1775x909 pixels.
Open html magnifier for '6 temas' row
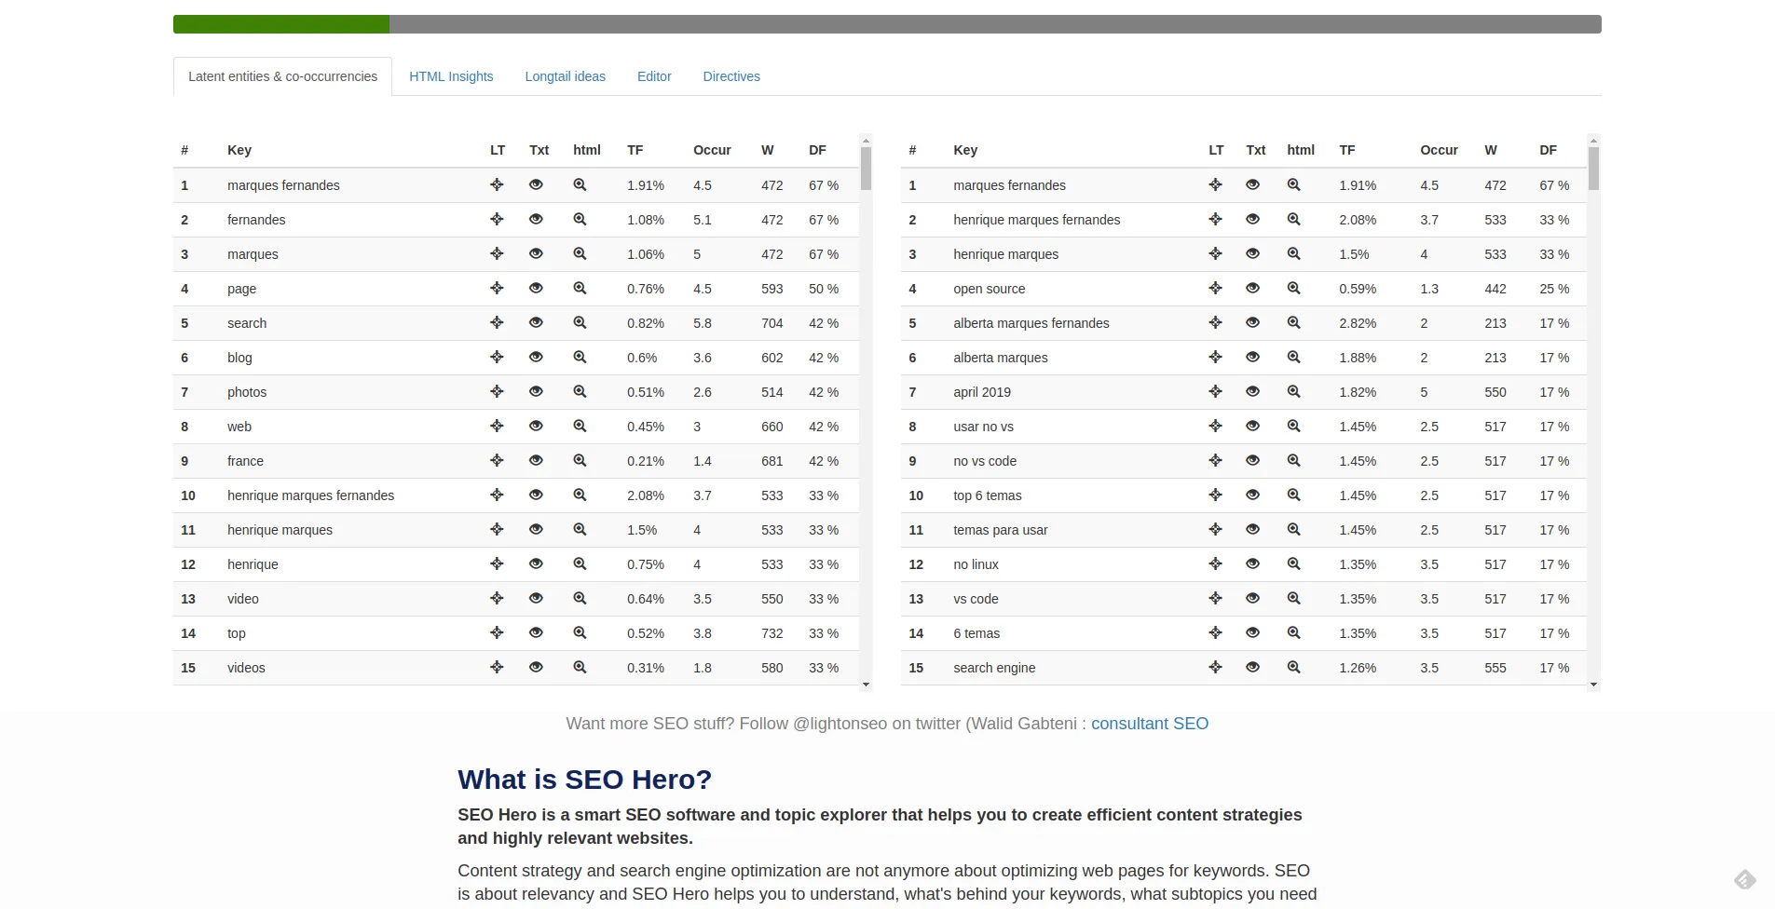[1293, 632]
